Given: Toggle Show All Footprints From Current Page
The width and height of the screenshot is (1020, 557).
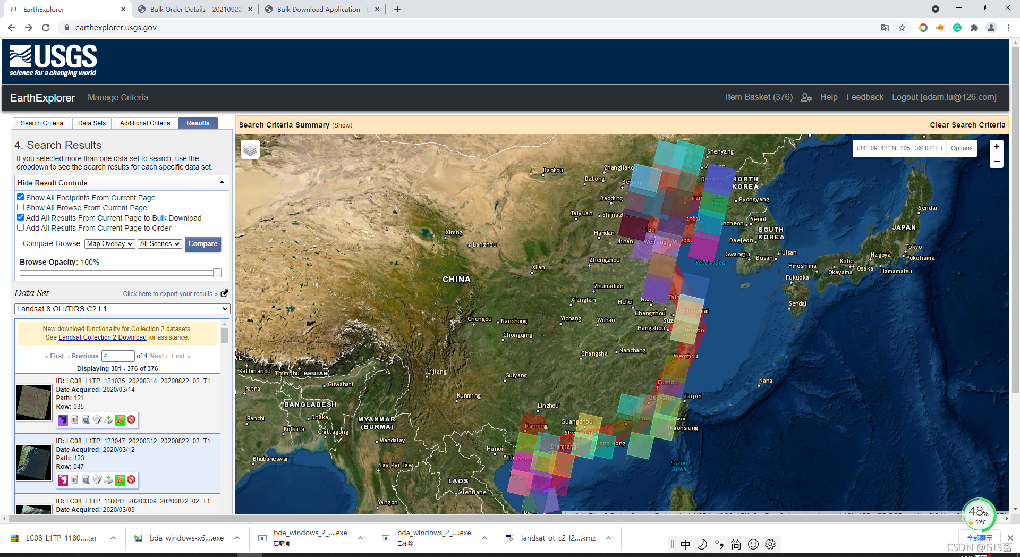Looking at the screenshot, I should pyautogui.click(x=21, y=197).
